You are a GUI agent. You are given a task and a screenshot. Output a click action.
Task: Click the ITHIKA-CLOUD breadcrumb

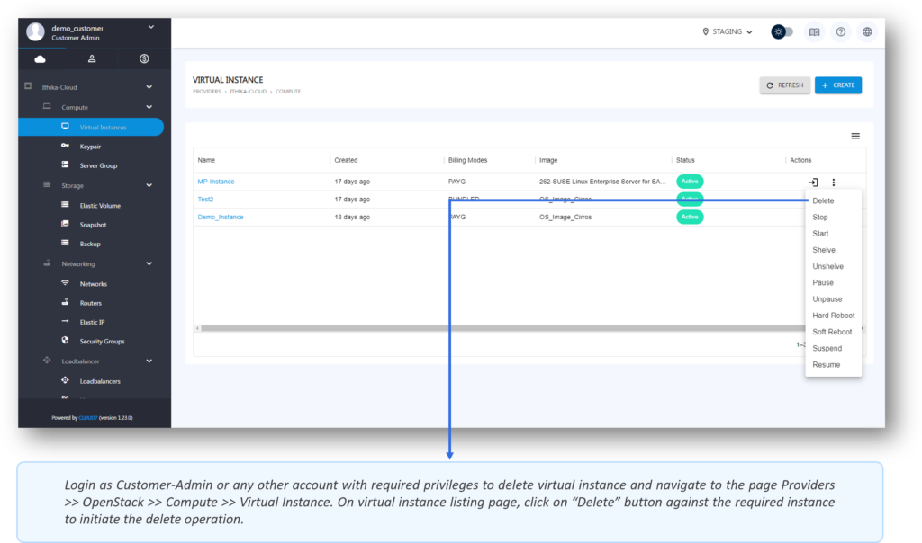[x=249, y=92]
